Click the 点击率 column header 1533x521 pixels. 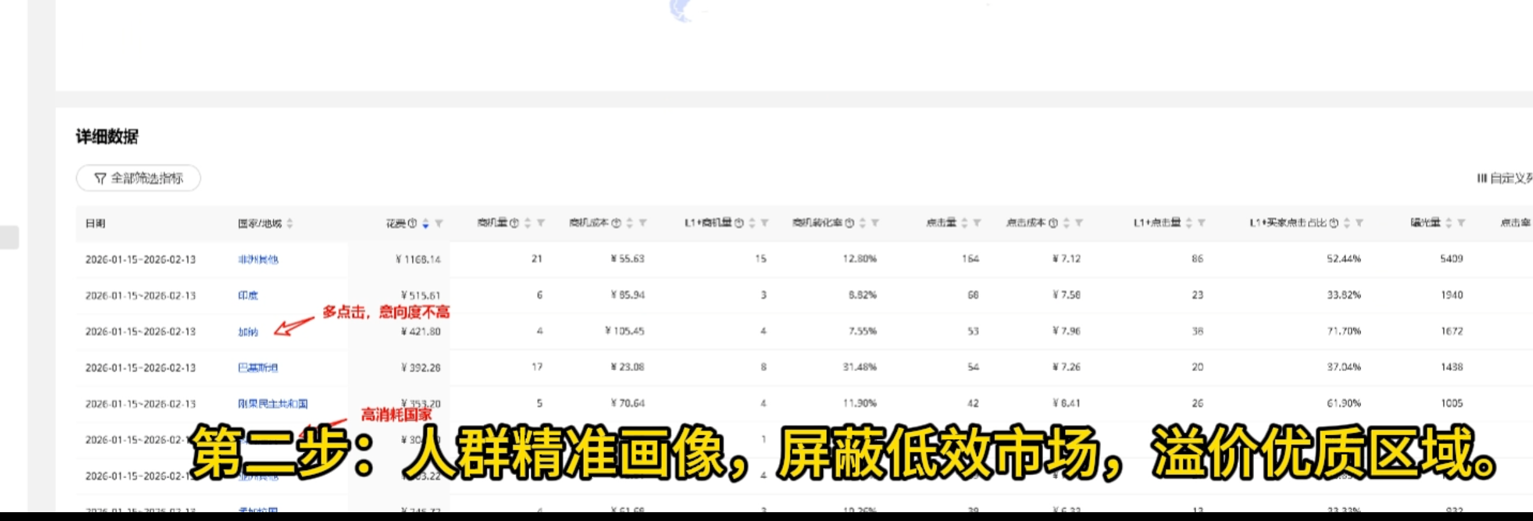[x=1515, y=222]
